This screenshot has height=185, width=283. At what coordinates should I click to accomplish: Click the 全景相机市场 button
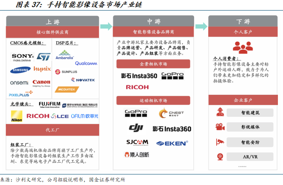153,64
